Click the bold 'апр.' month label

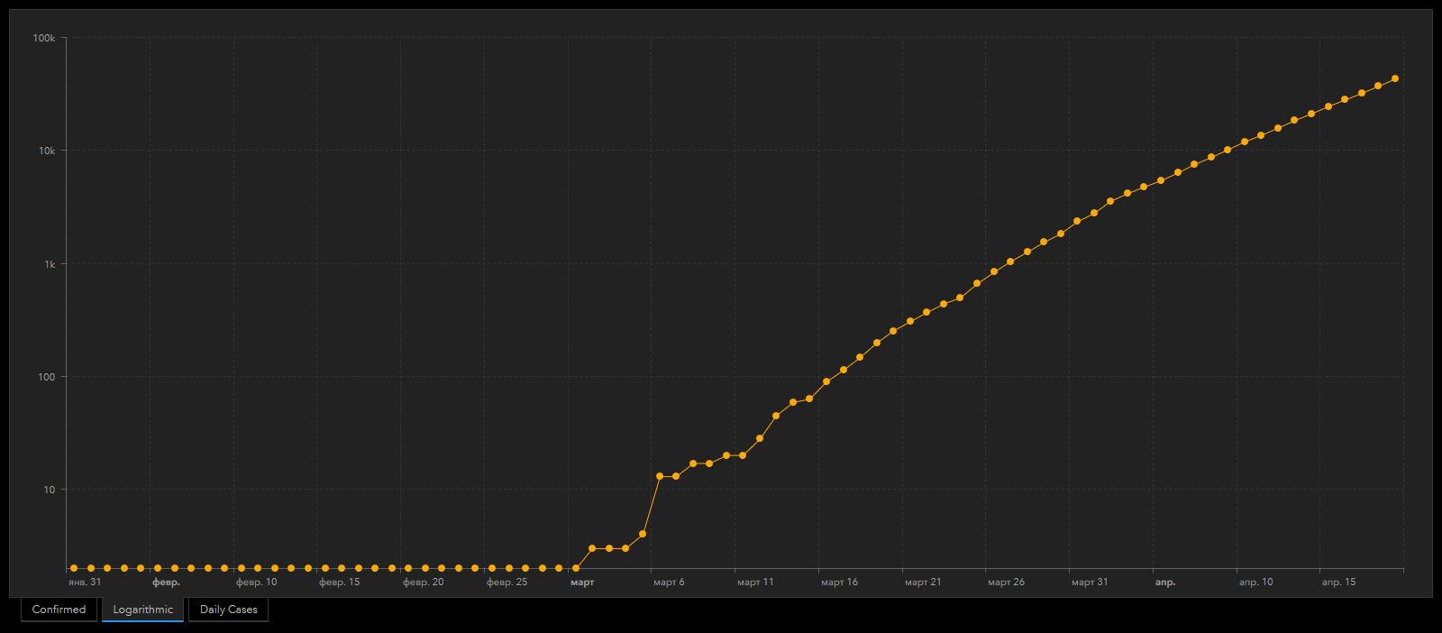pyautogui.click(x=1165, y=583)
